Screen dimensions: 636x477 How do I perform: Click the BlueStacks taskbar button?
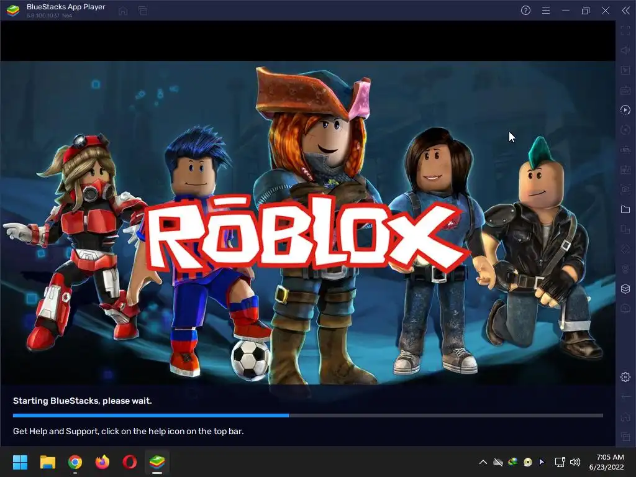click(157, 462)
